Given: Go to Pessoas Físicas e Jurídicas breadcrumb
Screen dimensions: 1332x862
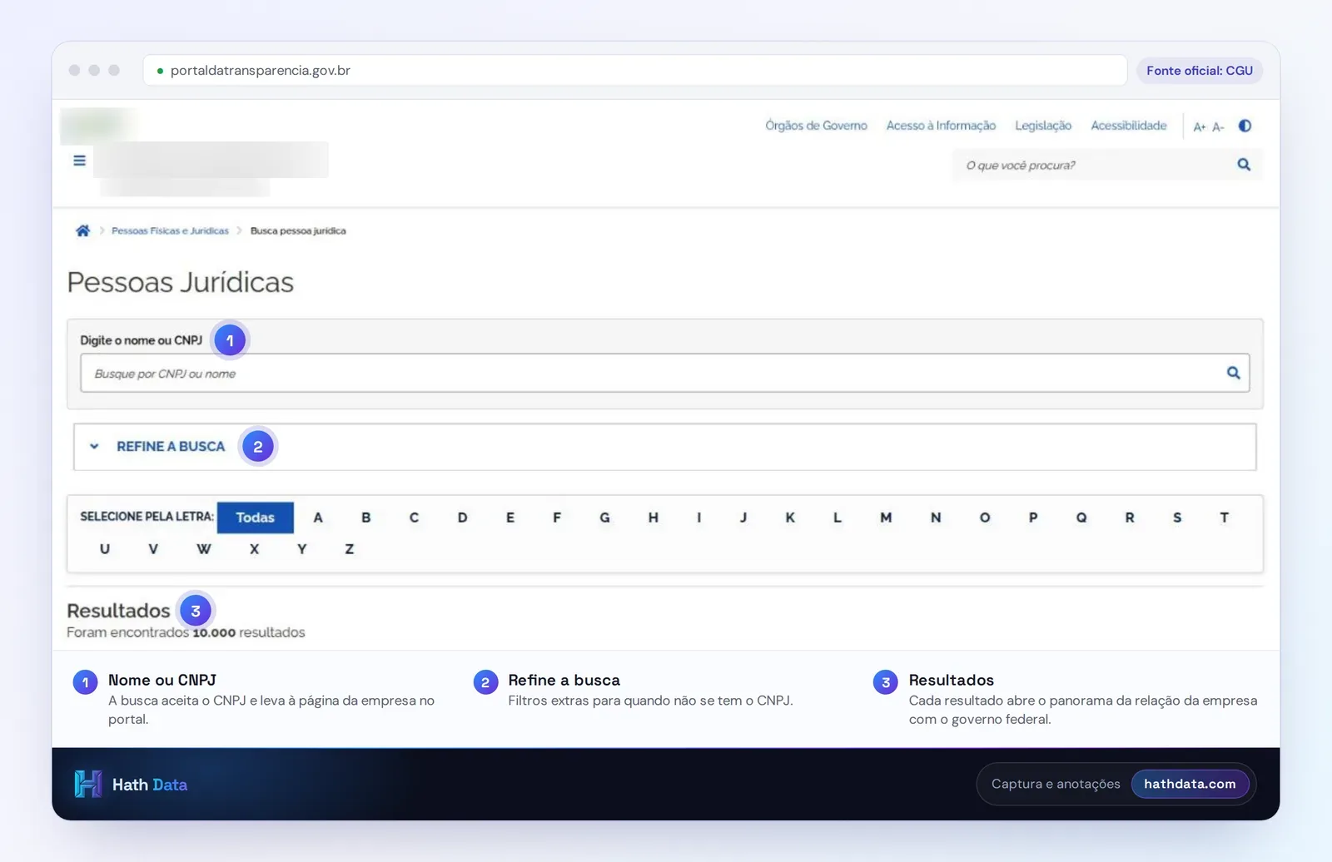Looking at the screenshot, I should point(170,230).
